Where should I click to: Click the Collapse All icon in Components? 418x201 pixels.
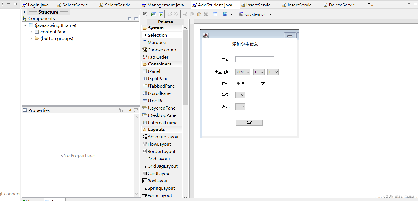[136, 19]
